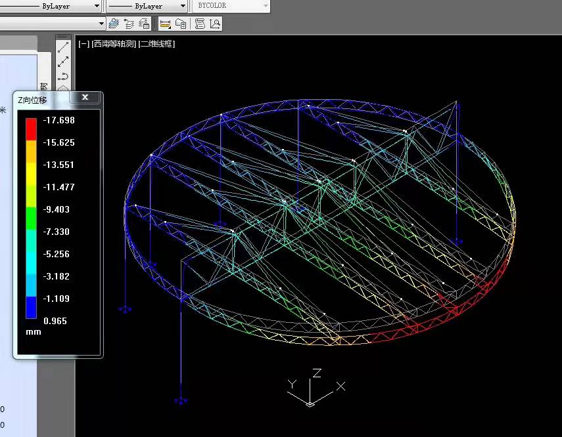562x437 pixels.
Task: Open the 西南等轴测 view menu
Action: click(114, 44)
